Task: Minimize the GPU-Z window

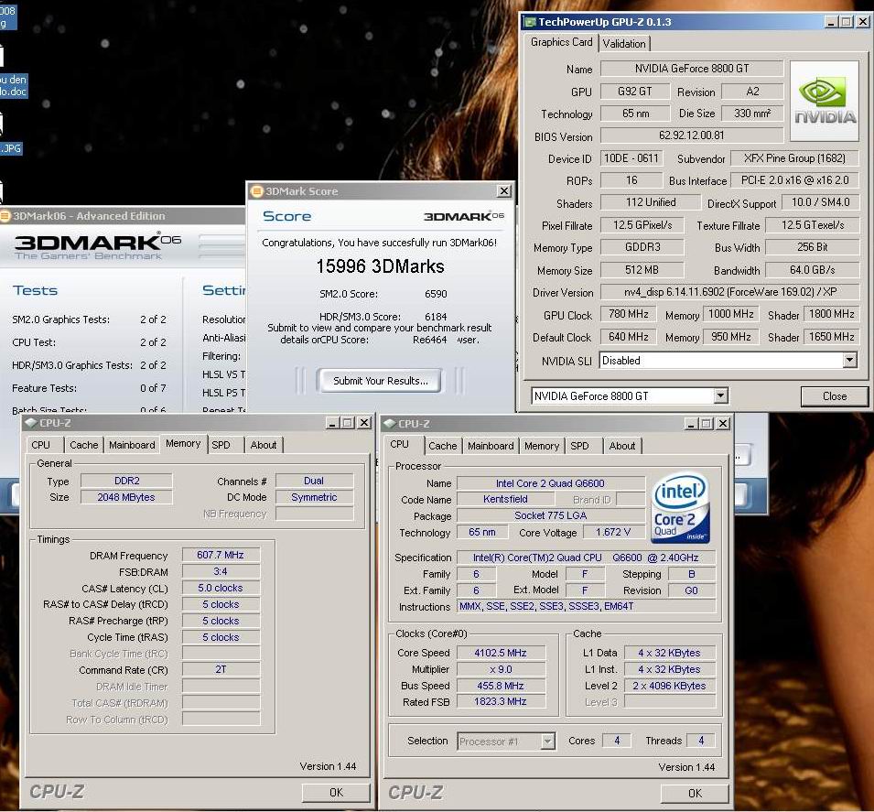Action: 831,22
